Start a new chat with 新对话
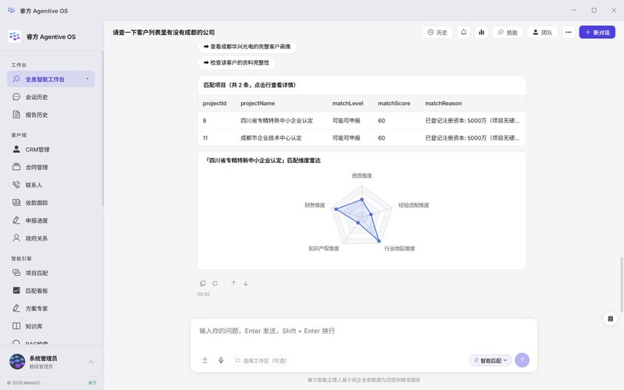624x390 pixels. (x=597, y=32)
